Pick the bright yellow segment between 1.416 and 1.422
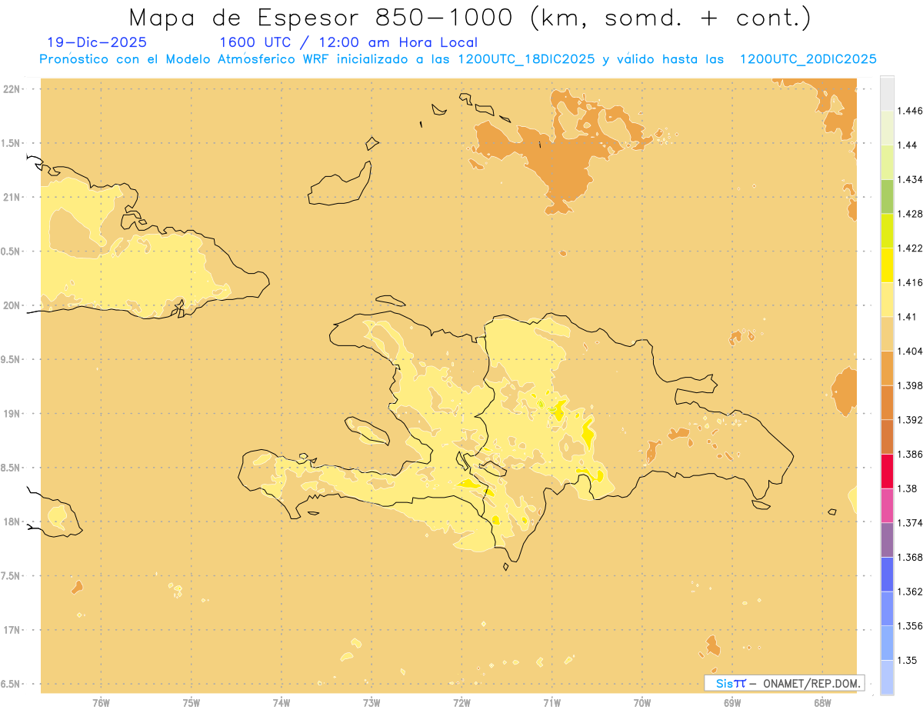Screen dimensions: 923x713 click(x=887, y=265)
